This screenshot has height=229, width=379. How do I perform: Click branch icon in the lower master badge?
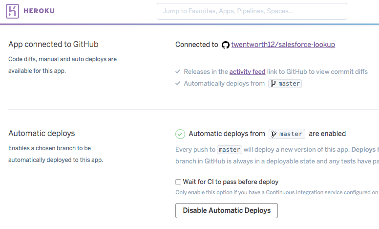tap(274, 134)
